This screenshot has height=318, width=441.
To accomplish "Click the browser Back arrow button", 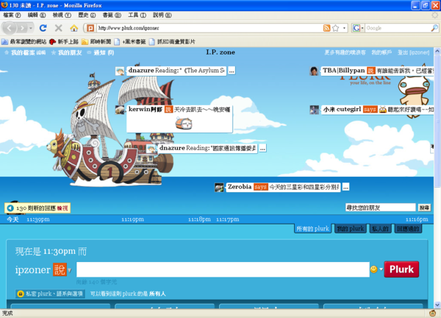I will 9,28.
